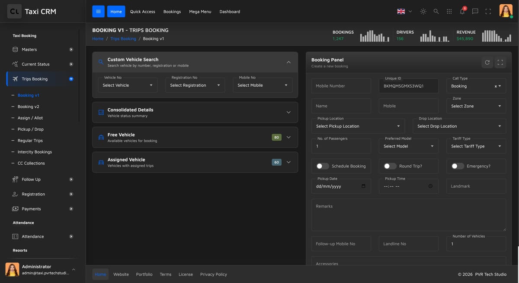Click the Website footer link
The height and width of the screenshot is (283, 519).
point(121,274)
